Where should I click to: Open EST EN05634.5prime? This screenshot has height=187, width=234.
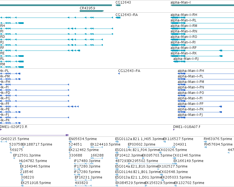[83, 139]
